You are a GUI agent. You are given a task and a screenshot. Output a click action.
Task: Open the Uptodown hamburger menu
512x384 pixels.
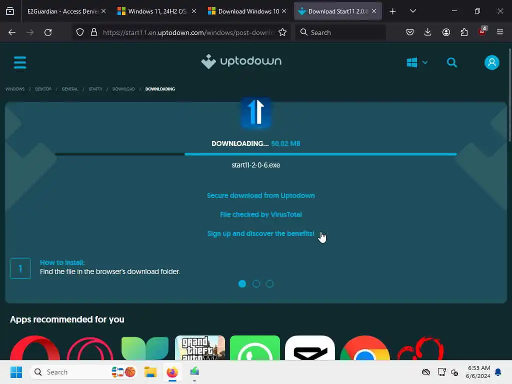pos(20,62)
